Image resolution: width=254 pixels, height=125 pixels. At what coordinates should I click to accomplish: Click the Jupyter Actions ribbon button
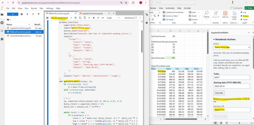point(245,16)
